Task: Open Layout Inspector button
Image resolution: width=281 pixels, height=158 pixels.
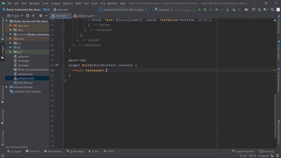Action: [x=243, y=151]
